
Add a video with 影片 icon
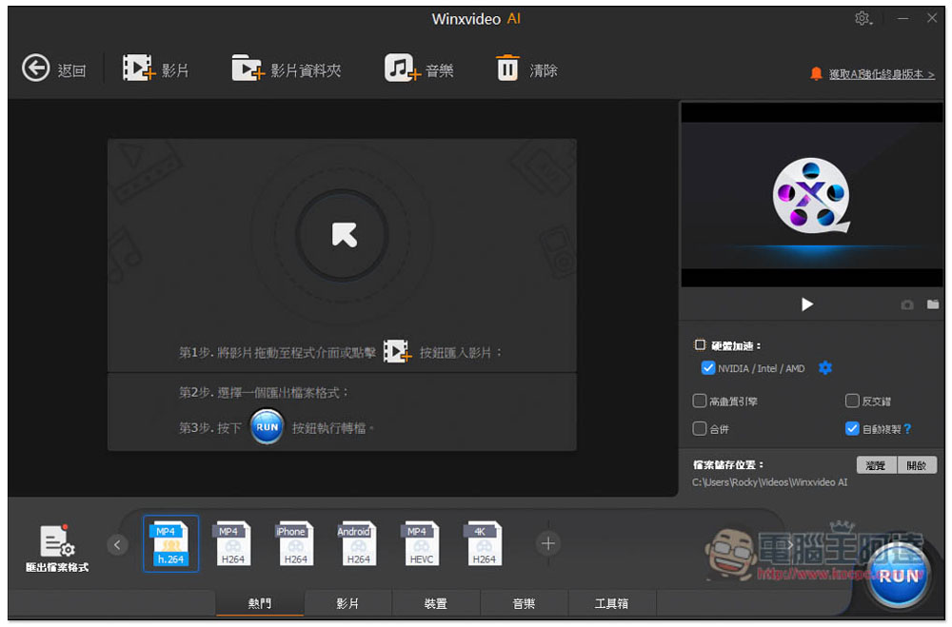(139, 68)
